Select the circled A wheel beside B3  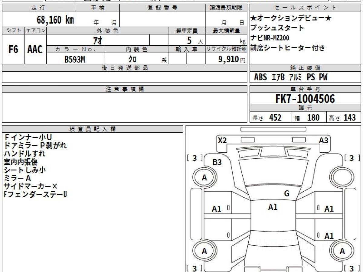click(x=204, y=178)
